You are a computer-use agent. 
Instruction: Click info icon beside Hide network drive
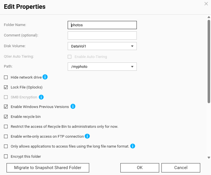[45, 77]
